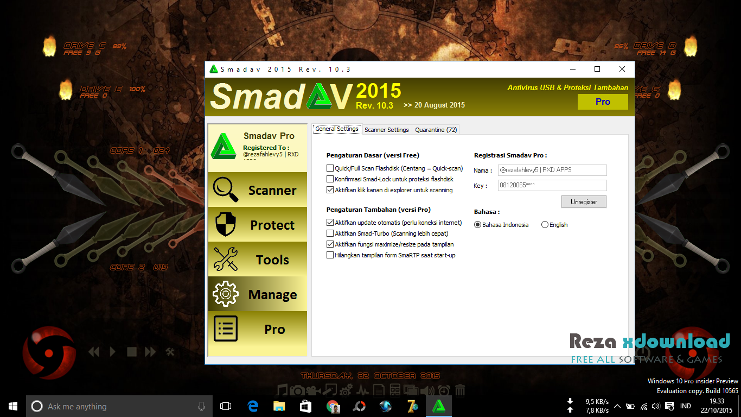Click the document launcher icon in desktop dock
741x417 pixels.
(379, 390)
